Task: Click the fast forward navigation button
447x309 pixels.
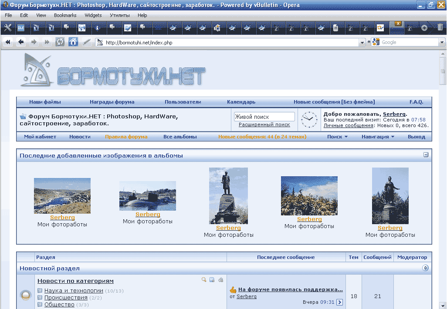Action: (47, 43)
